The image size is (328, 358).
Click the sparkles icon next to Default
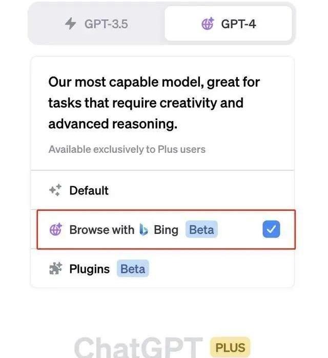pos(55,190)
